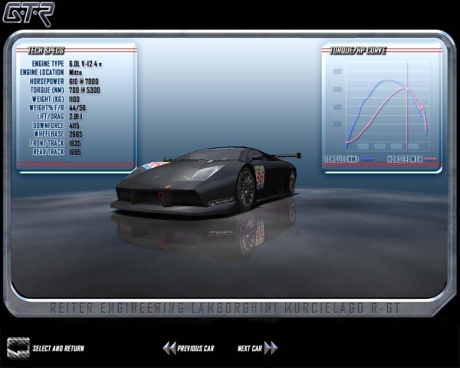Click the Select and Return arrow icon
460x368 pixels.
18,347
